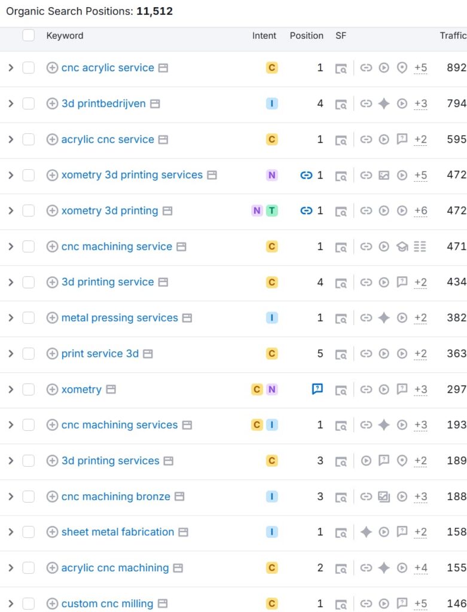Click the plus icon beside cnc acrylic service
The height and width of the screenshot is (612, 467).
click(52, 68)
